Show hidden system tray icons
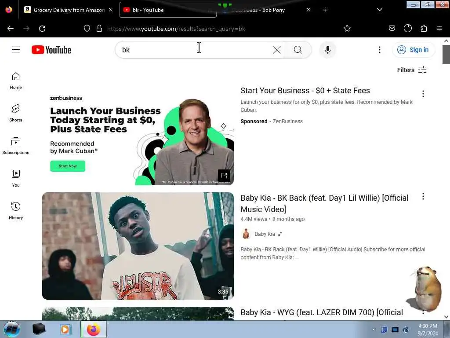The width and height of the screenshot is (450, 338). [374, 330]
